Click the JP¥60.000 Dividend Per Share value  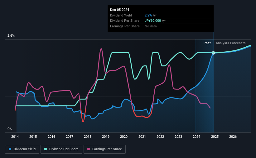(x=153, y=21)
